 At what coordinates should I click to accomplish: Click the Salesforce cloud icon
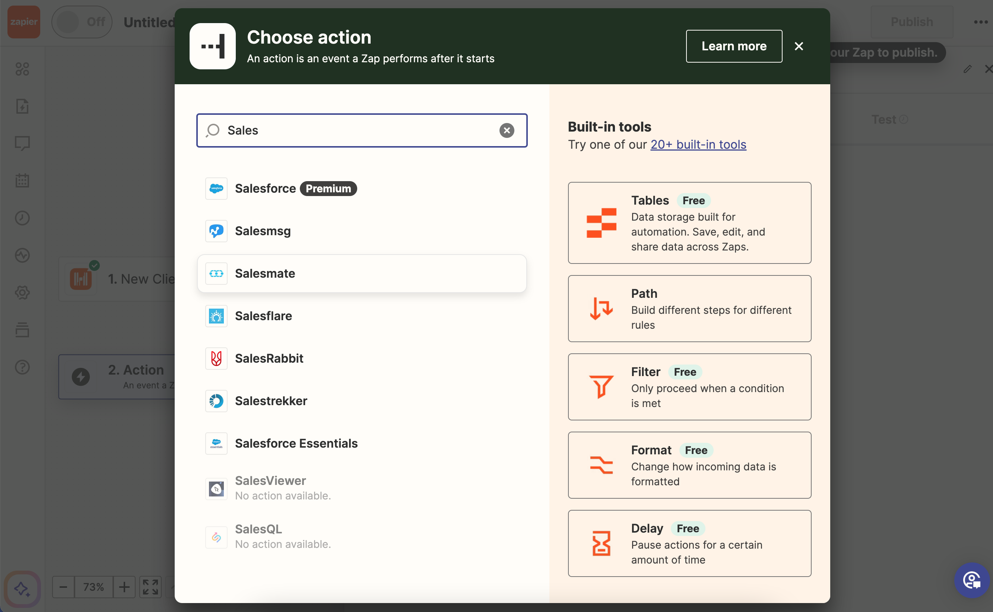[216, 189]
